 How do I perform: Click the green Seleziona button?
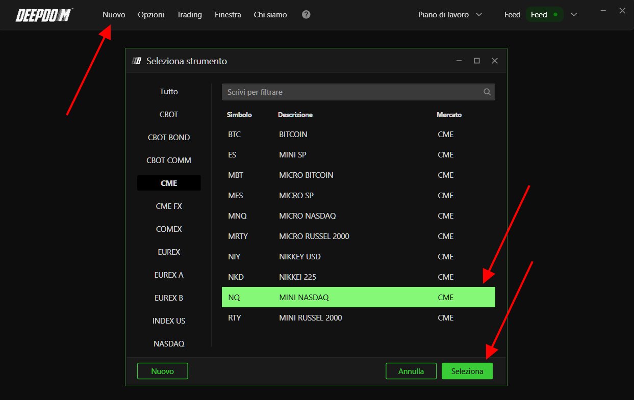click(x=467, y=371)
